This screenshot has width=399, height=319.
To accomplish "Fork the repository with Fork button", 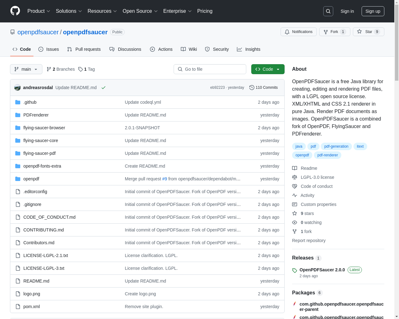I will [x=335, y=32].
